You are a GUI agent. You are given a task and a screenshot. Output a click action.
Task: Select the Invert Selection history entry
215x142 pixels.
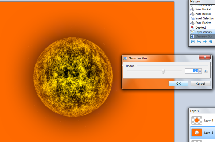203,18
